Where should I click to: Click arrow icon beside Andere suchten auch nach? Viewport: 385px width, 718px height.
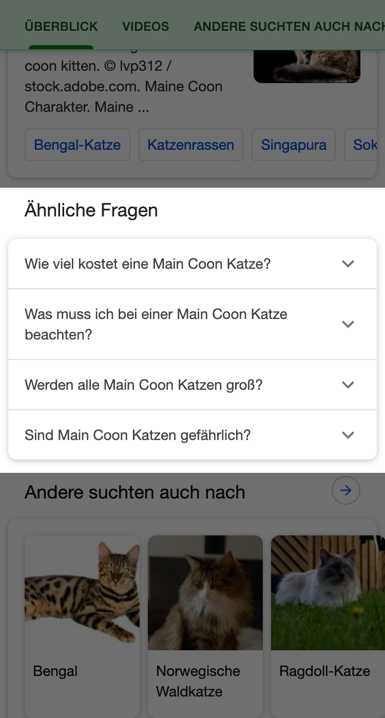coord(346,491)
